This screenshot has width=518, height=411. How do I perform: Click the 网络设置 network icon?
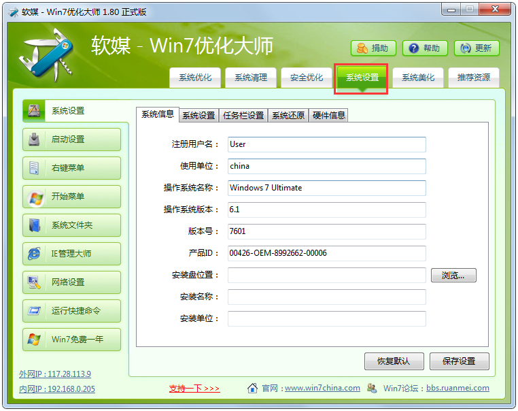click(x=34, y=282)
